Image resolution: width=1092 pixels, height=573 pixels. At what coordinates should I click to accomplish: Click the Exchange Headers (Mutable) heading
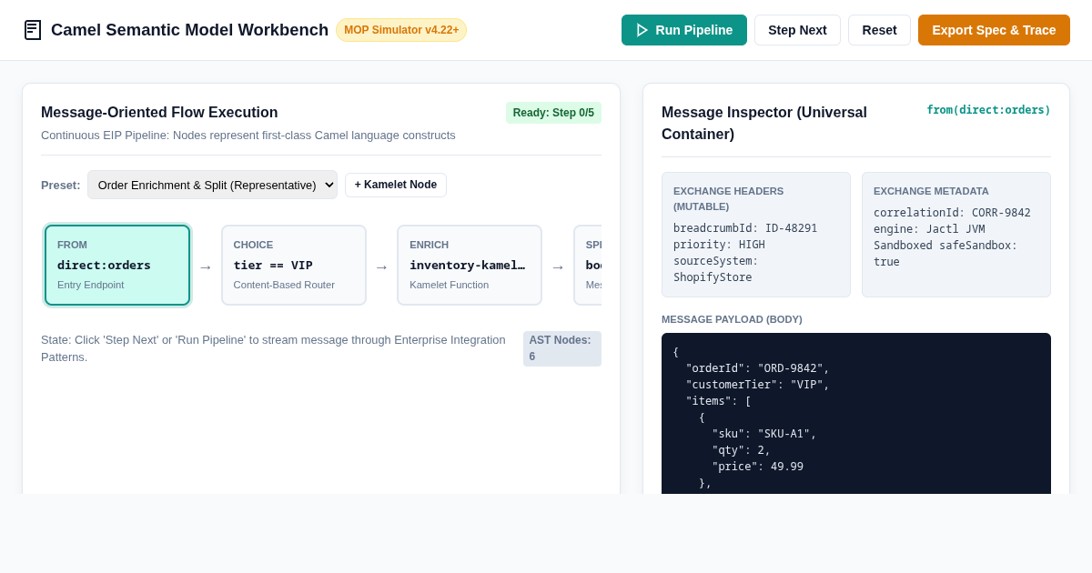click(728, 198)
